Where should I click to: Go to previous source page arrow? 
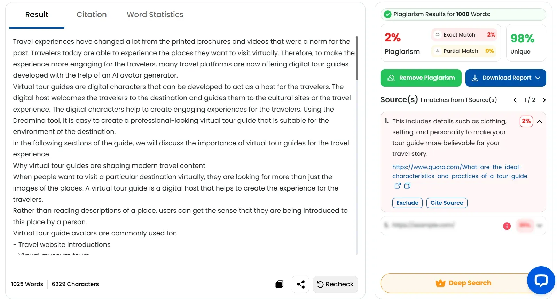pyautogui.click(x=515, y=100)
